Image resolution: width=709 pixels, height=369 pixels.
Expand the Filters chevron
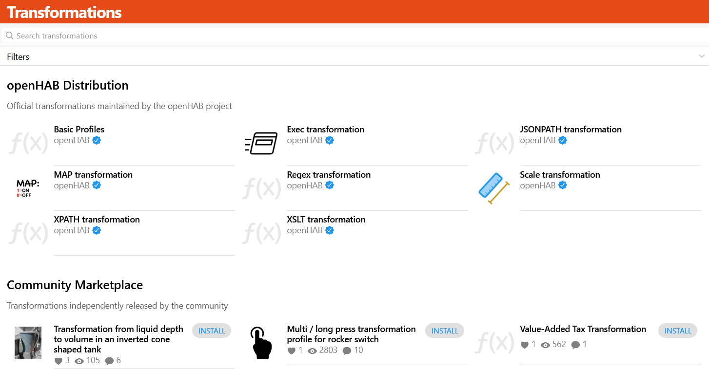702,56
